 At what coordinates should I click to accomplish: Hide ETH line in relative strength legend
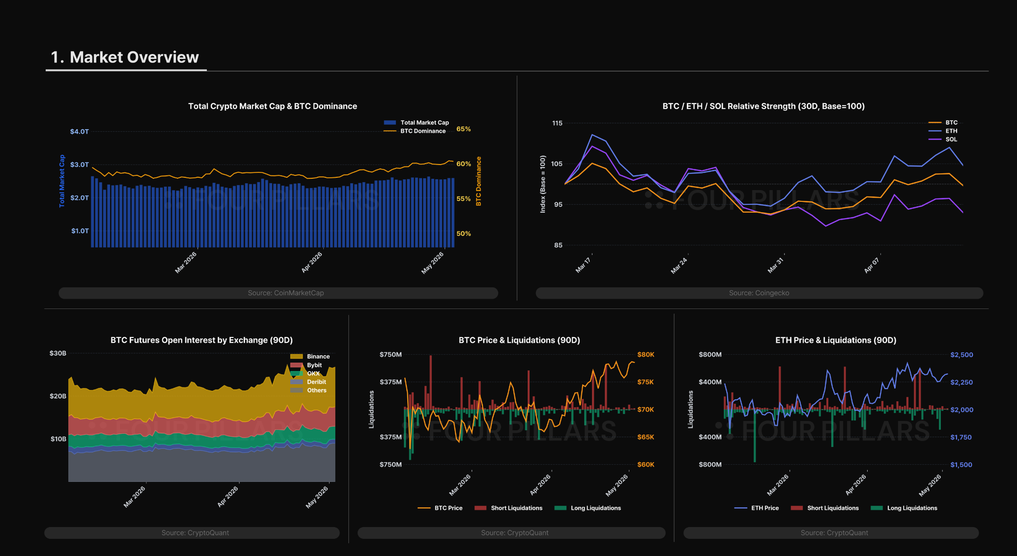[943, 131]
